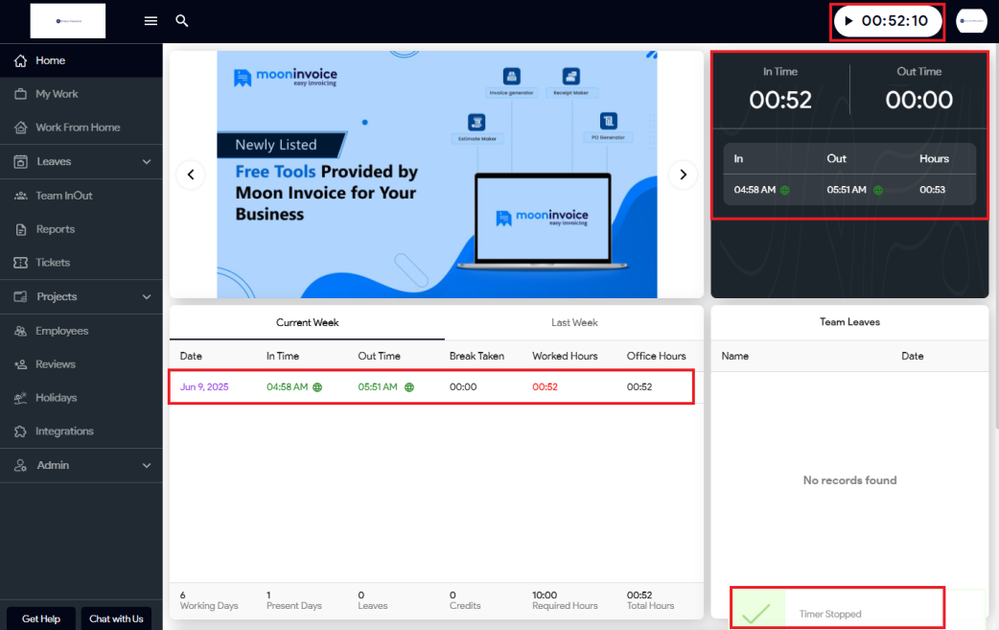999x630 pixels.
Task: Expand the Projects sidebar menu
Action: tap(147, 297)
